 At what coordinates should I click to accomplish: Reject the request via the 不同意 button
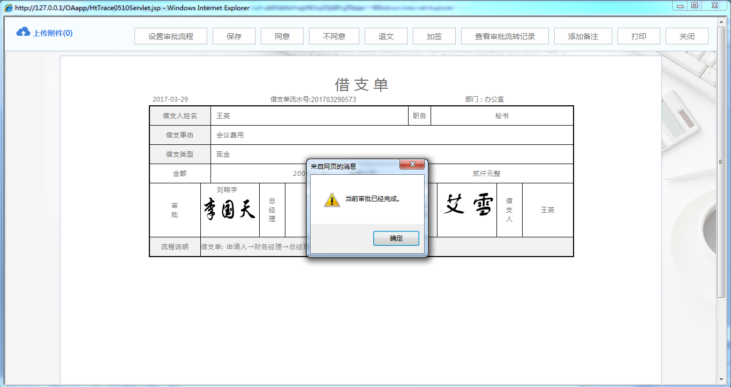[x=334, y=36]
